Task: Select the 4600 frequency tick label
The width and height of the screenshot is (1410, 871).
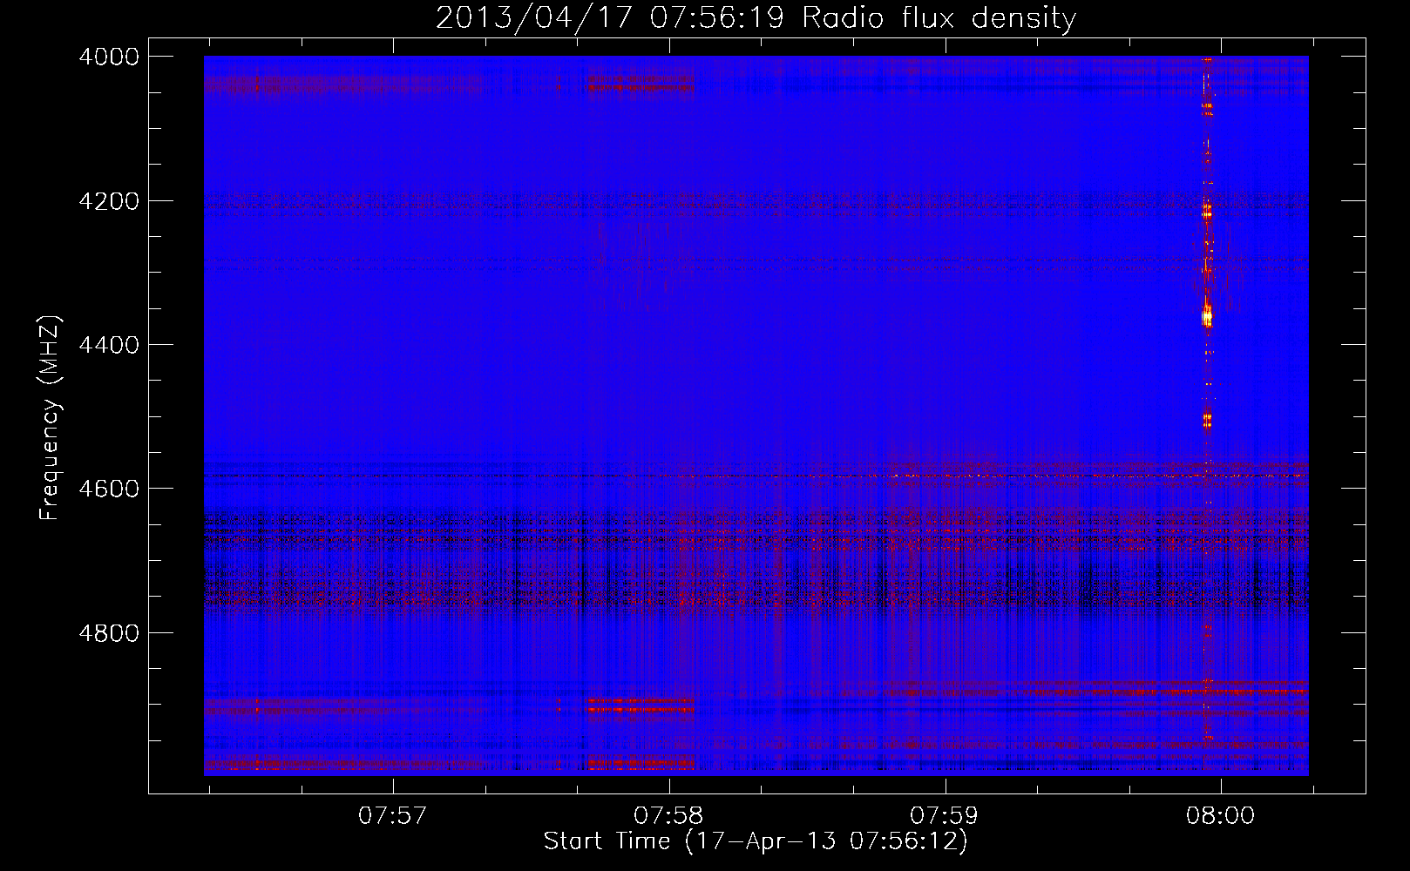Action: (x=109, y=489)
